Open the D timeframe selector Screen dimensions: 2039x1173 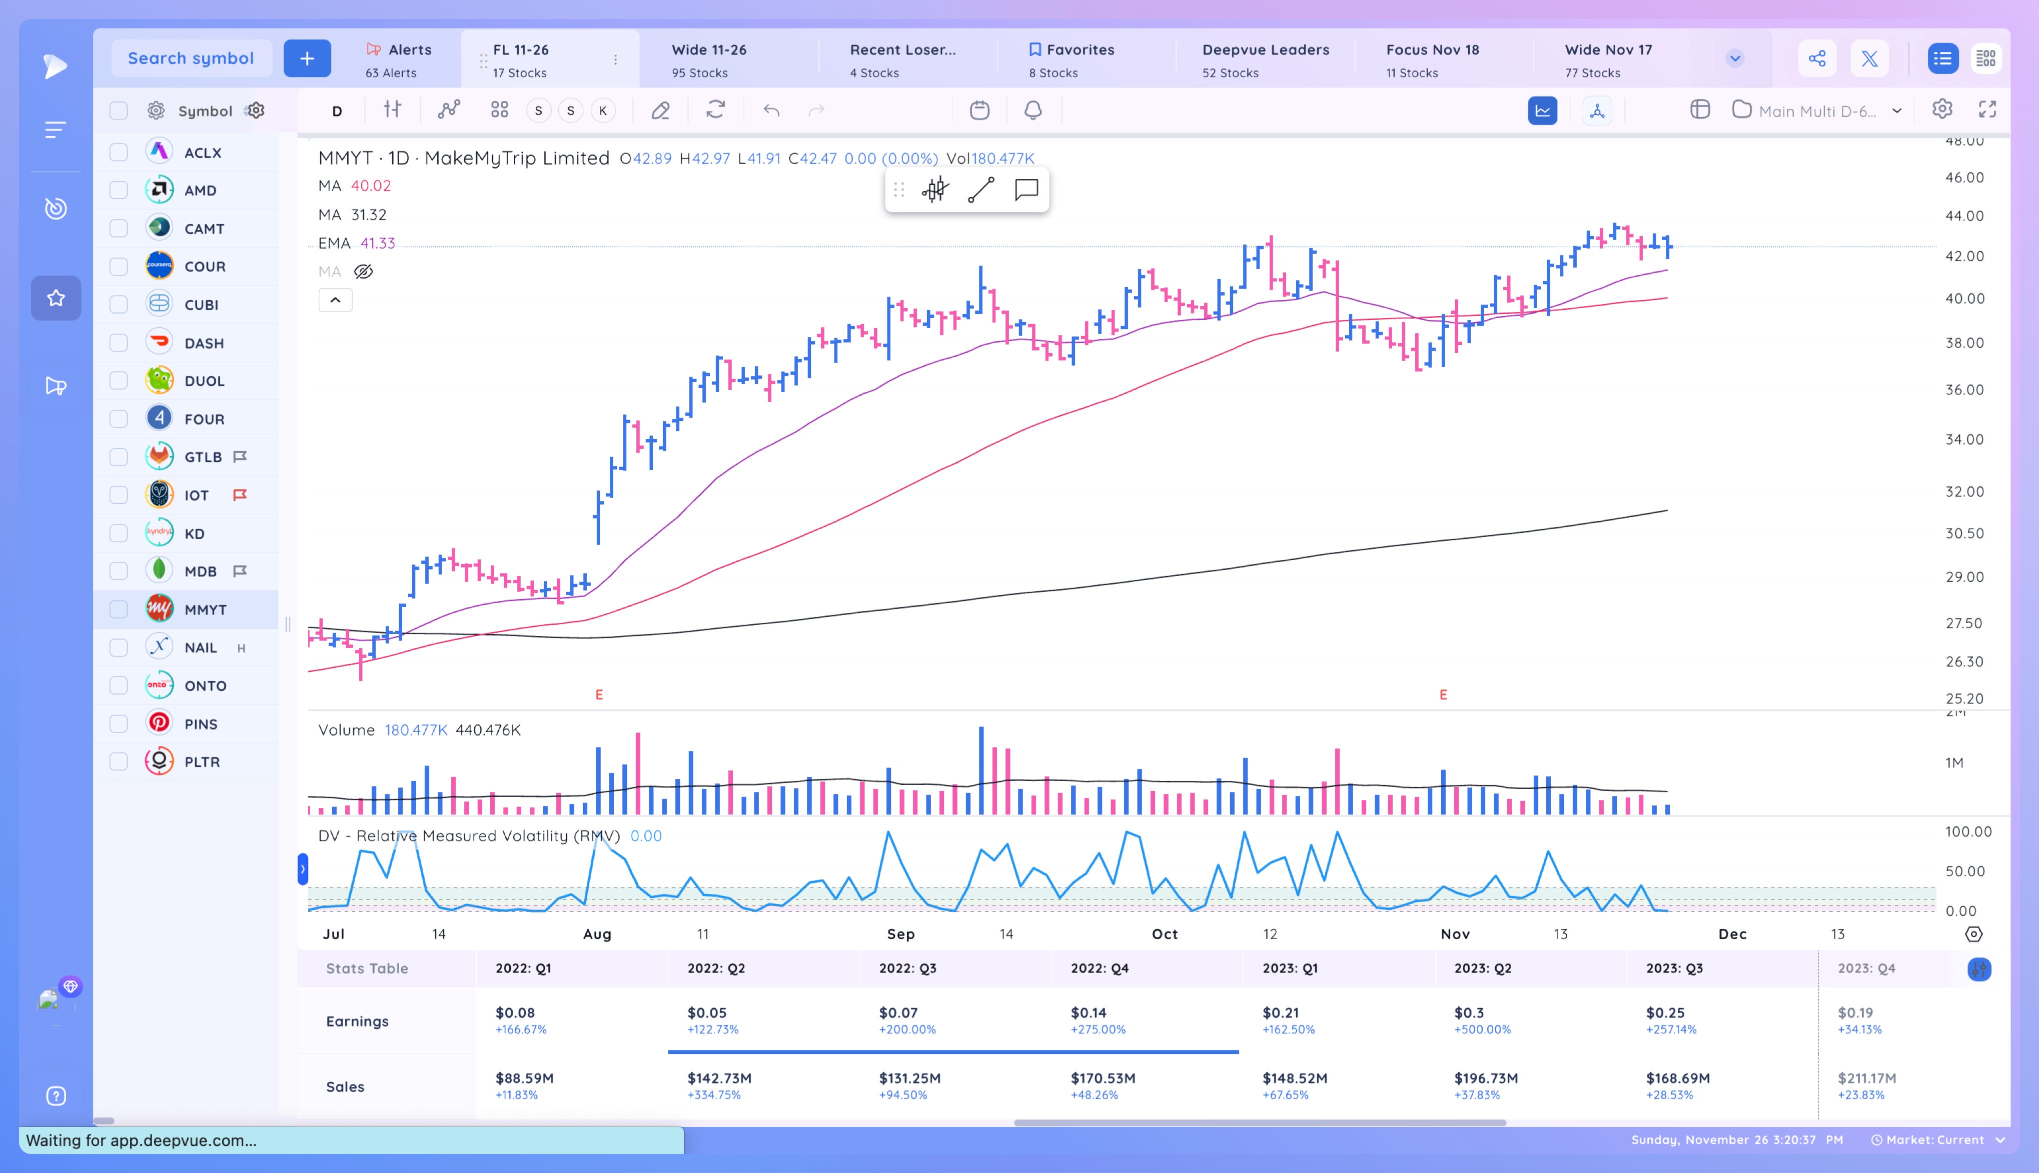tap(337, 111)
